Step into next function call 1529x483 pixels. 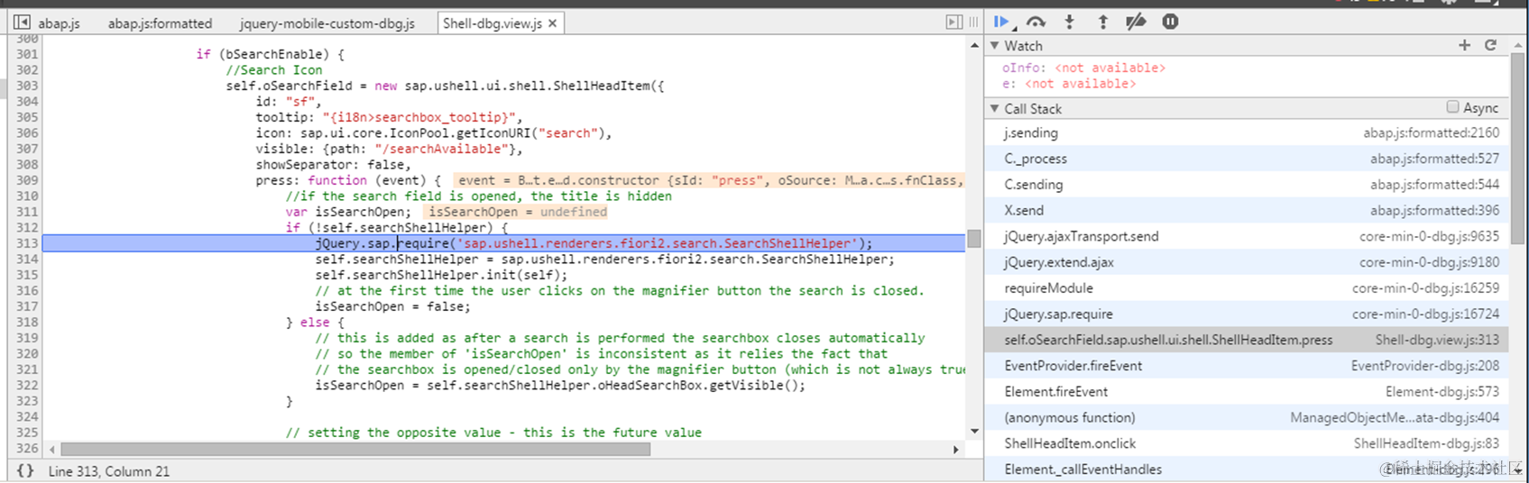(x=1070, y=22)
